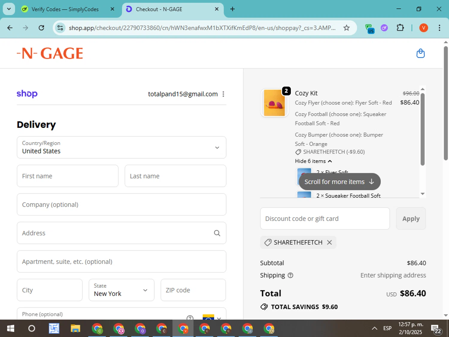Show hidden system tray icons

(x=374, y=328)
